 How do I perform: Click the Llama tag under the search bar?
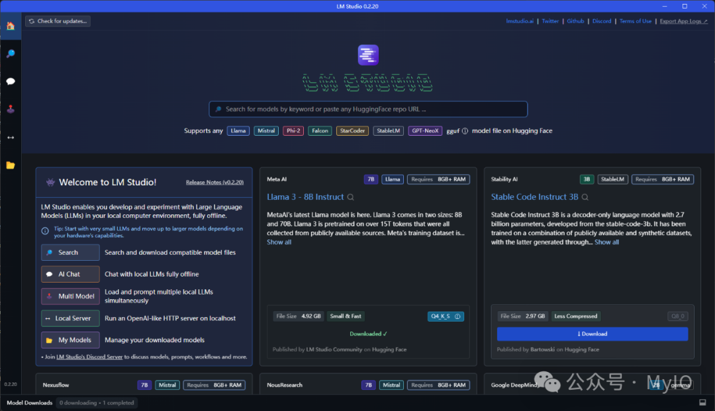[x=238, y=131]
